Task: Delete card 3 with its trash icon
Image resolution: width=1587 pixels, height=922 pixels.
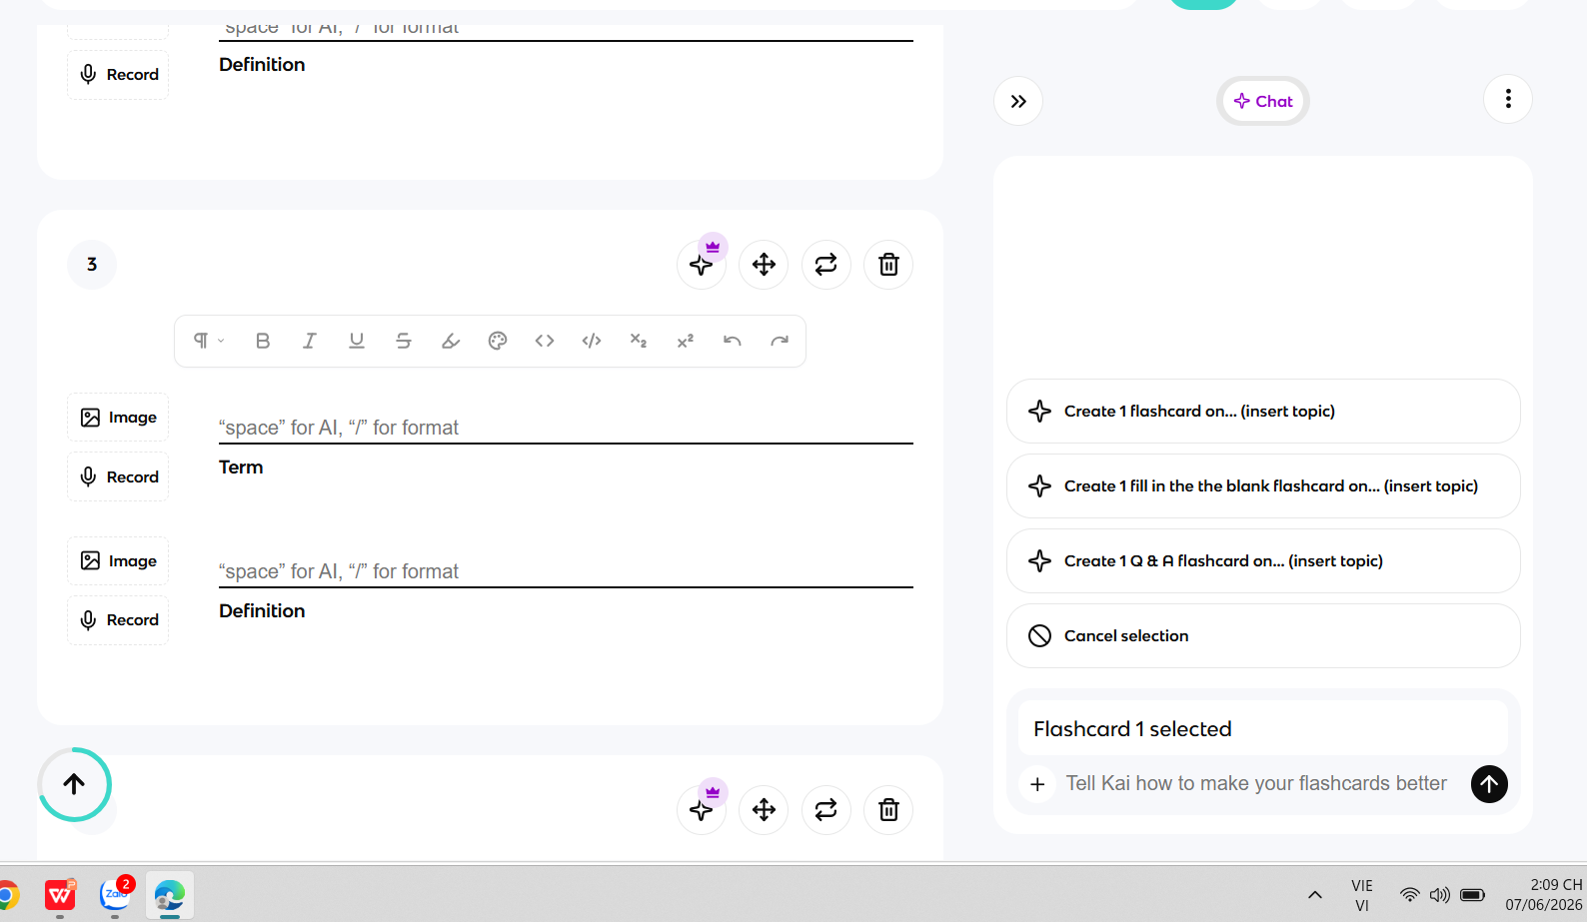Action: click(888, 265)
